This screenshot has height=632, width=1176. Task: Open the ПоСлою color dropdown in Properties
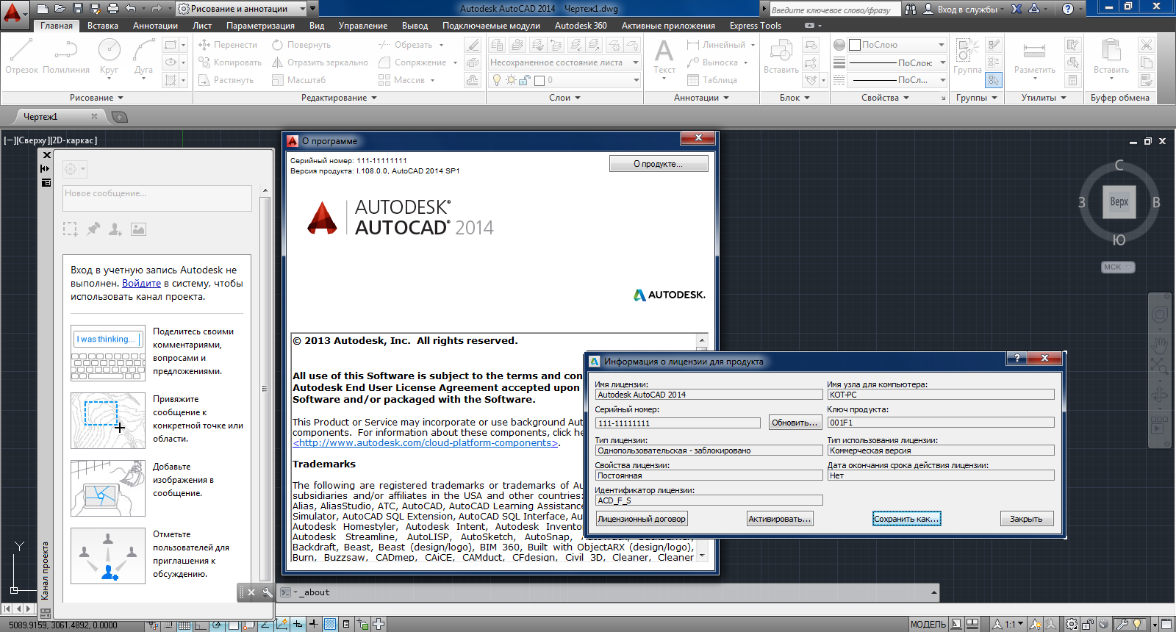pos(897,45)
